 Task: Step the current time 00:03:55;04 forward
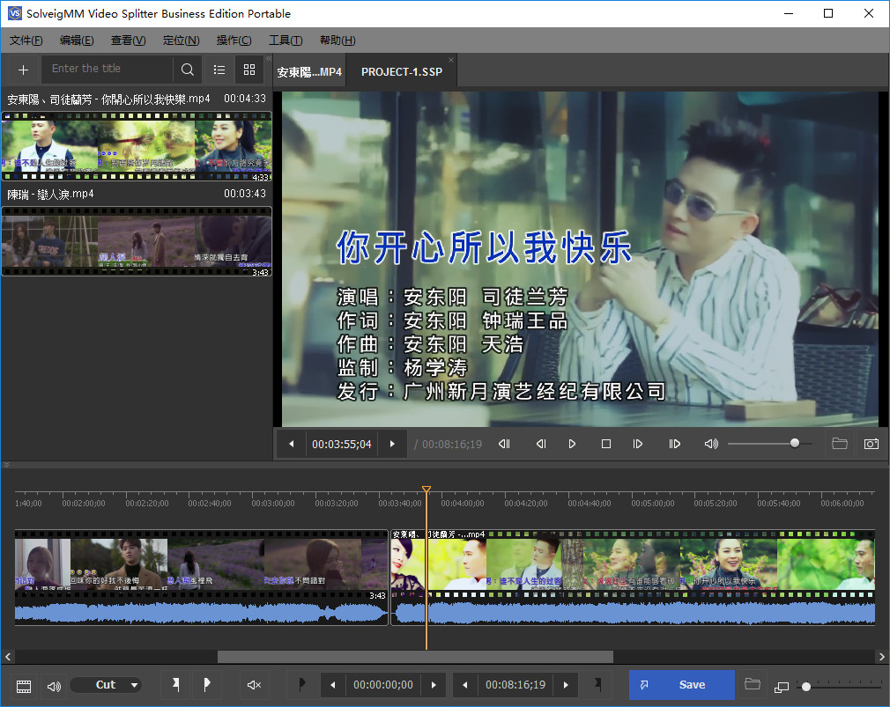(392, 444)
